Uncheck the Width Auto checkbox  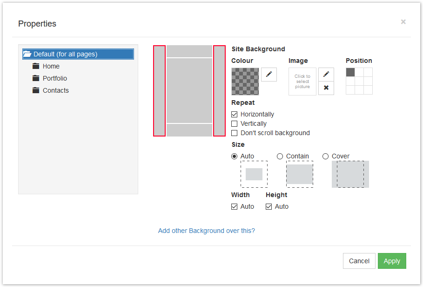234,206
